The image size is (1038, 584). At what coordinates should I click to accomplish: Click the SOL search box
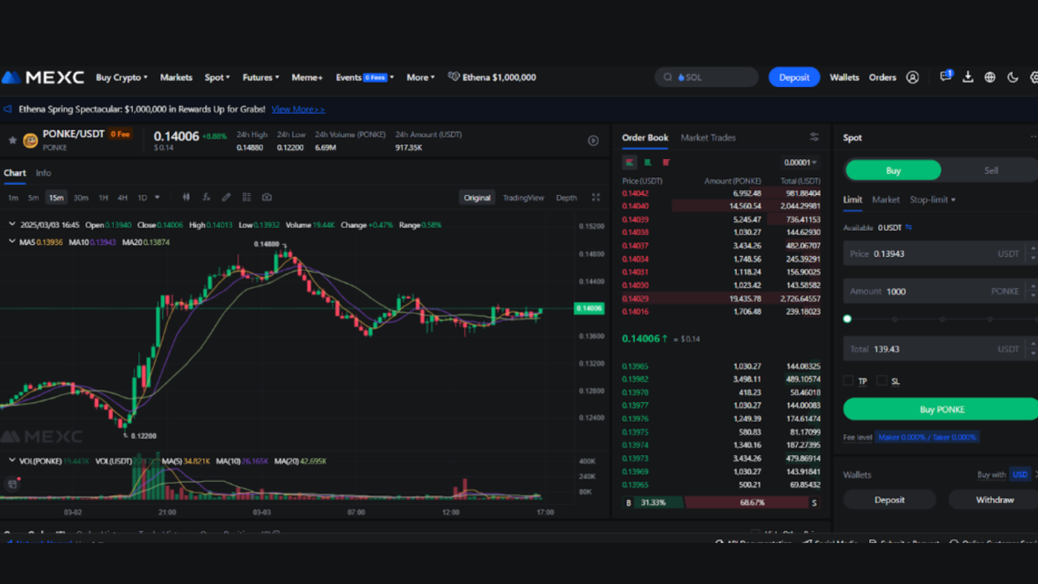click(x=707, y=77)
